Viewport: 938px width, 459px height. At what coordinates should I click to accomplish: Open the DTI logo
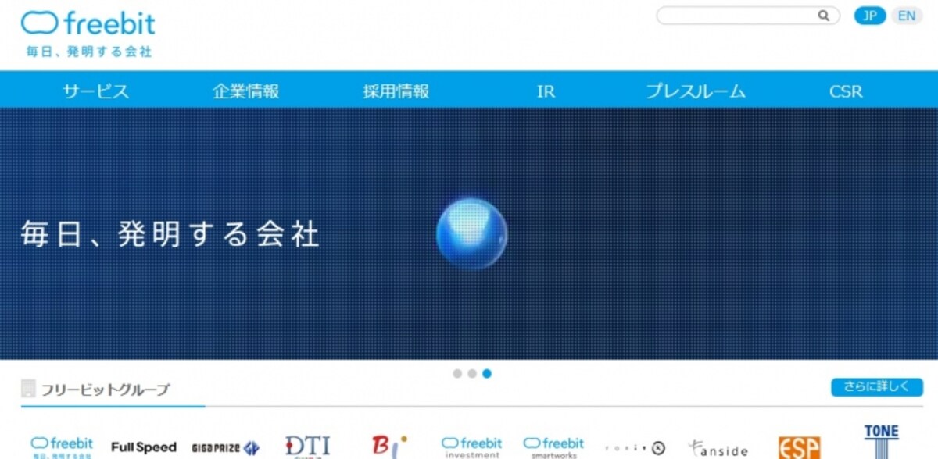point(307,447)
